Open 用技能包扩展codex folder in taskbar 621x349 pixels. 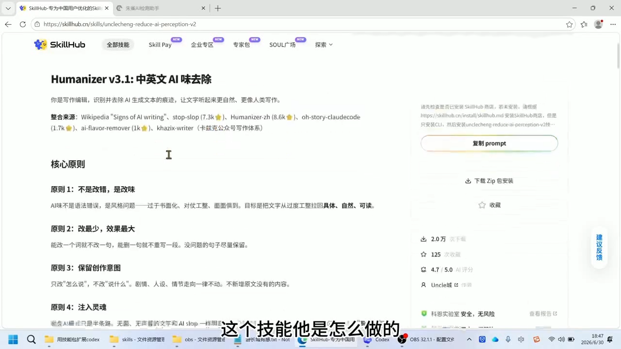tap(72, 339)
